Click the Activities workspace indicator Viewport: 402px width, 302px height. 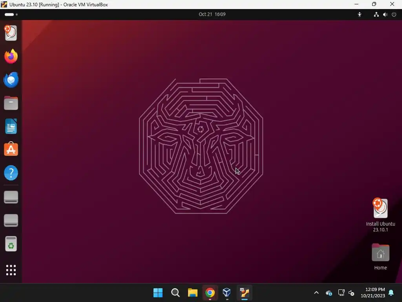pos(11,15)
